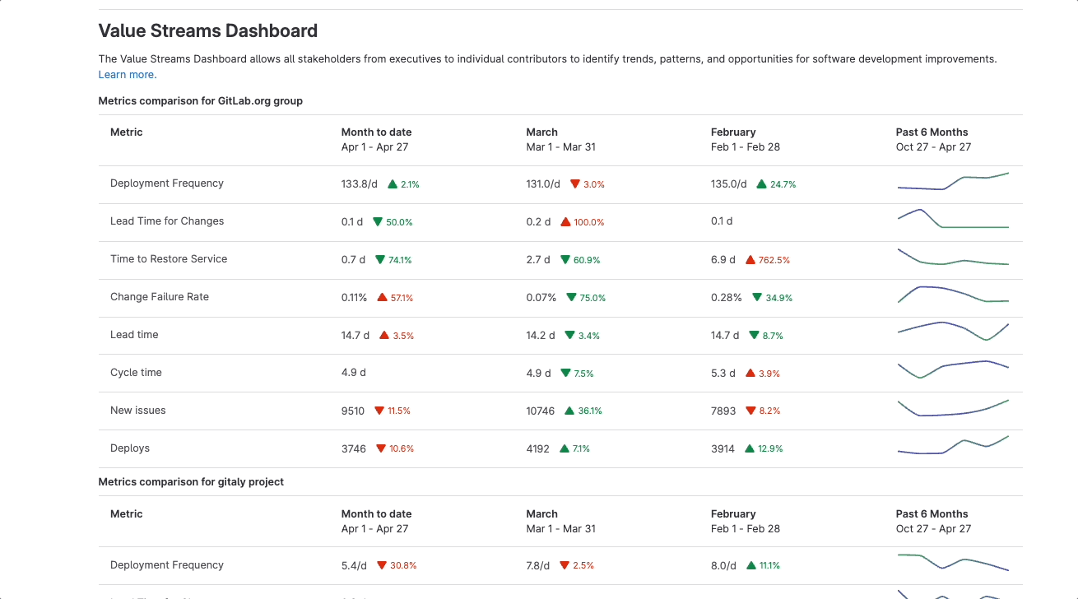Select Time to Restore Service metric label
The image size is (1078, 599).
click(169, 259)
